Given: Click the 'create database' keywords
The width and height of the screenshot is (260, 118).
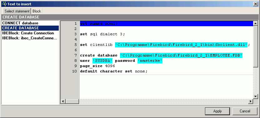Looking at the screenshot, I should point(99,55).
